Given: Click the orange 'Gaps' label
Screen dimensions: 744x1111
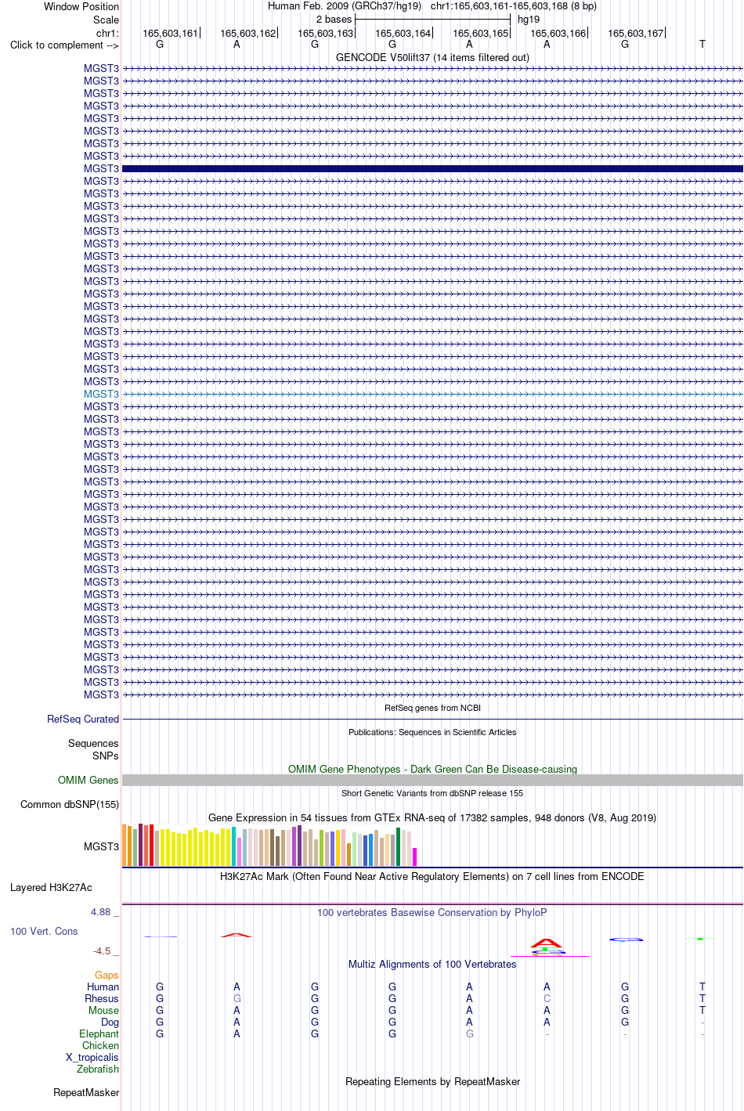Looking at the screenshot, I should pyautogui.click(x=107, y=975).
